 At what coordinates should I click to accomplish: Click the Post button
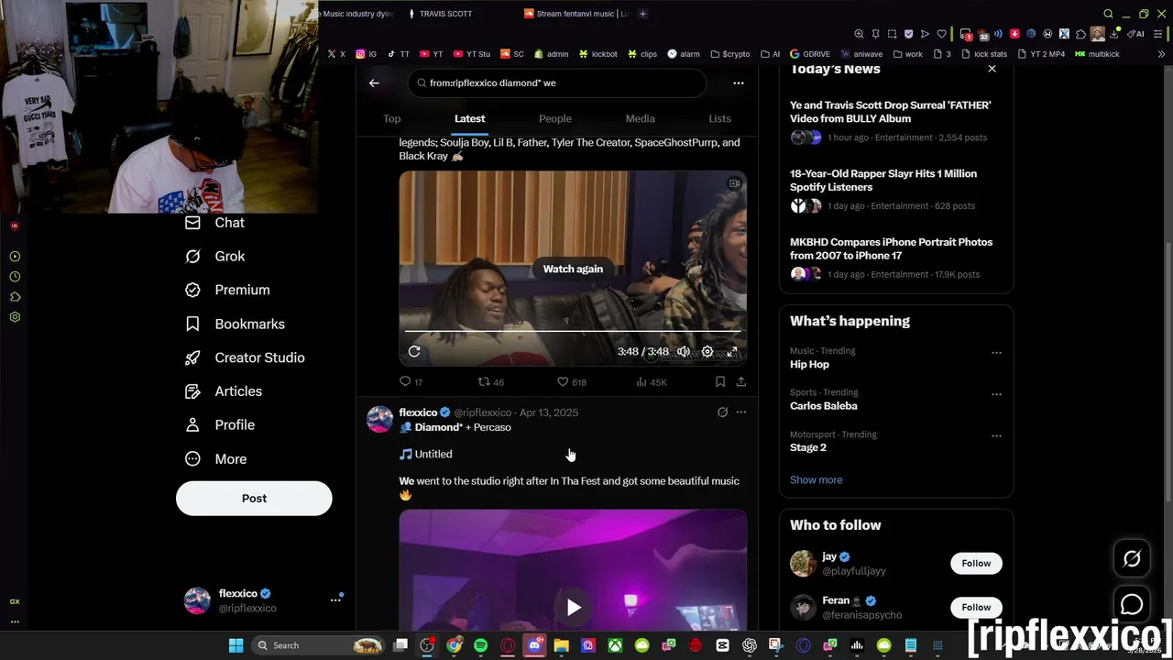point(254,498)
